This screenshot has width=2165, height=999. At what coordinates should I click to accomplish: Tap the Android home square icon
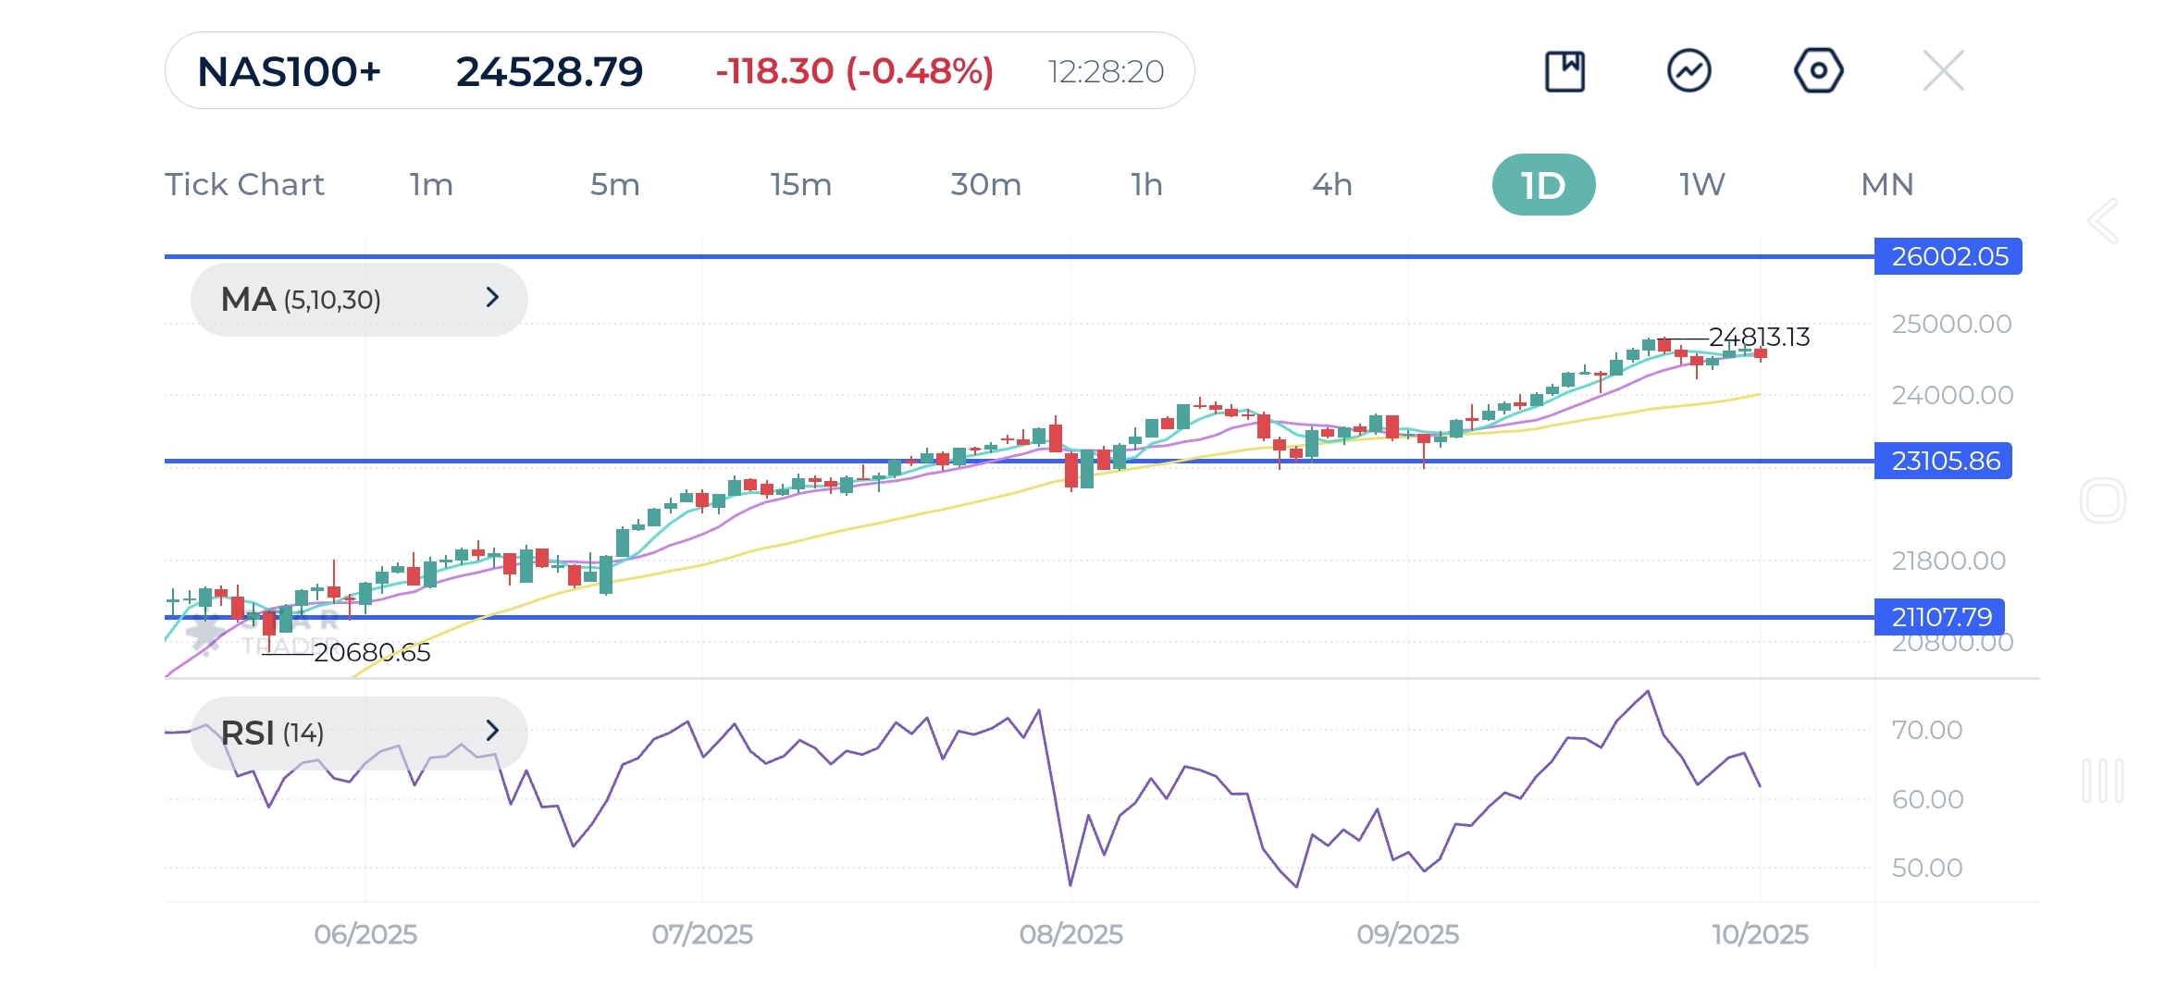(x=2102, y=500)
